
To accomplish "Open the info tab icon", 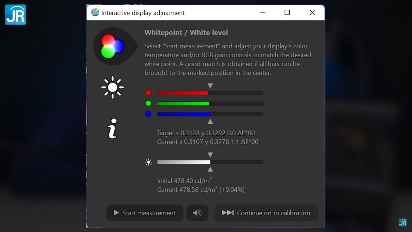I will tap(112, 128).
